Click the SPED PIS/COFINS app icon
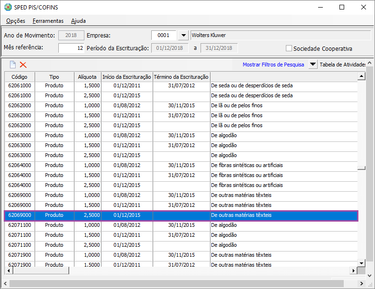 8,7
